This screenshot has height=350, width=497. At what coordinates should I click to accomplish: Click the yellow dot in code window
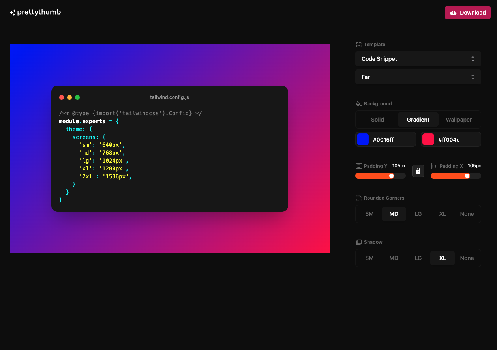[69, 97]
